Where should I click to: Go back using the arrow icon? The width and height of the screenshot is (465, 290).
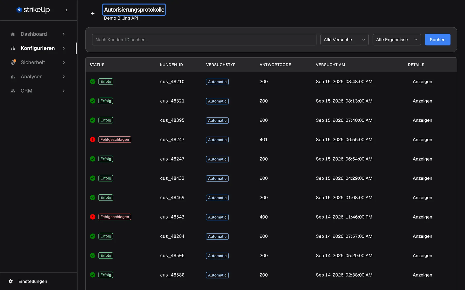pos(93,13)
